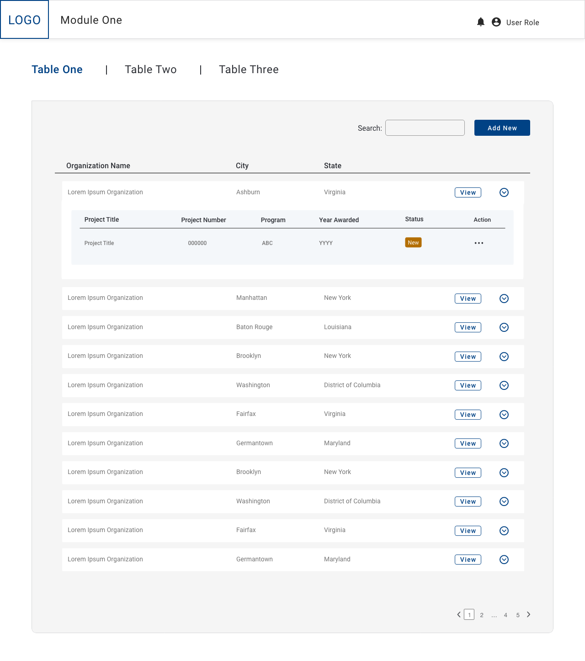Screen dimensions: 585x661
Task: Open the Table Three tab
Action: (x=249, y=69)
